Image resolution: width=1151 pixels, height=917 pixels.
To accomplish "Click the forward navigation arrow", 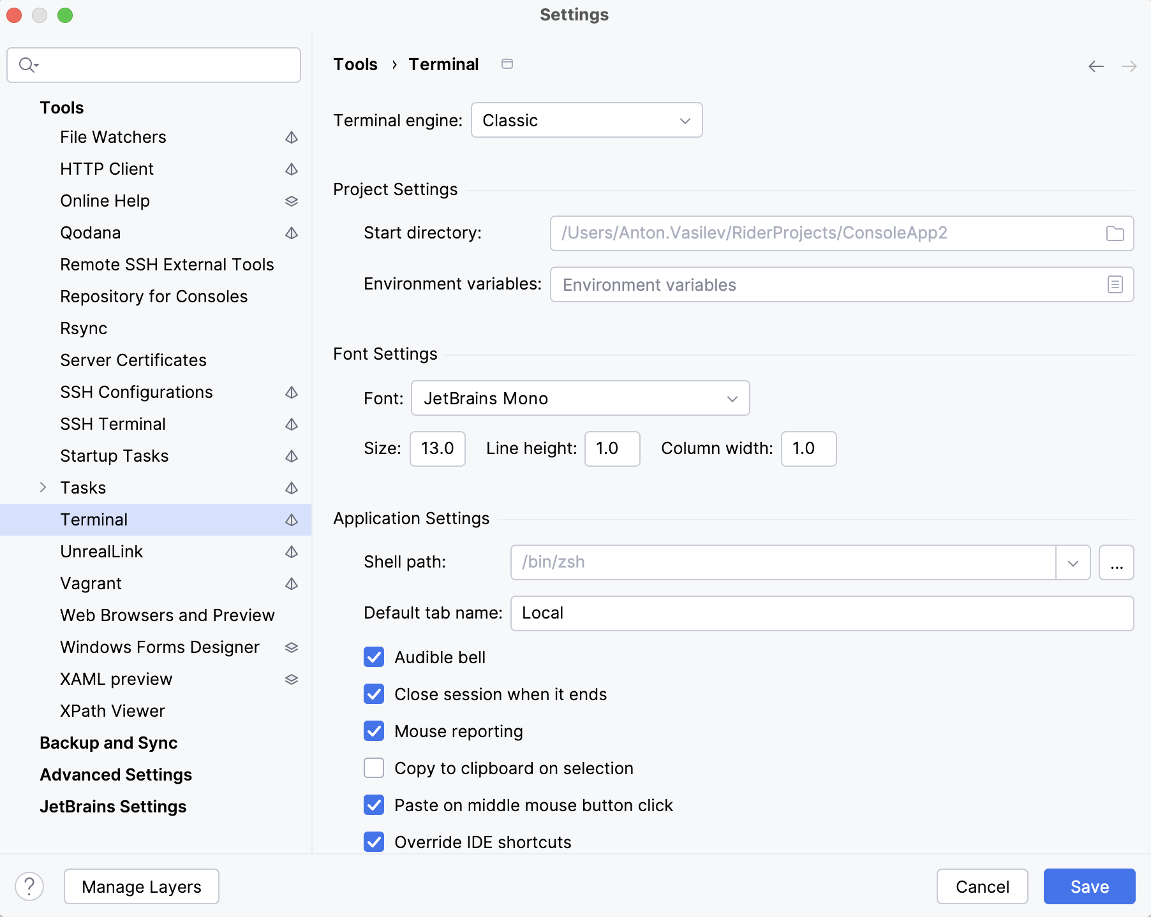I will tap(1130, 66).
